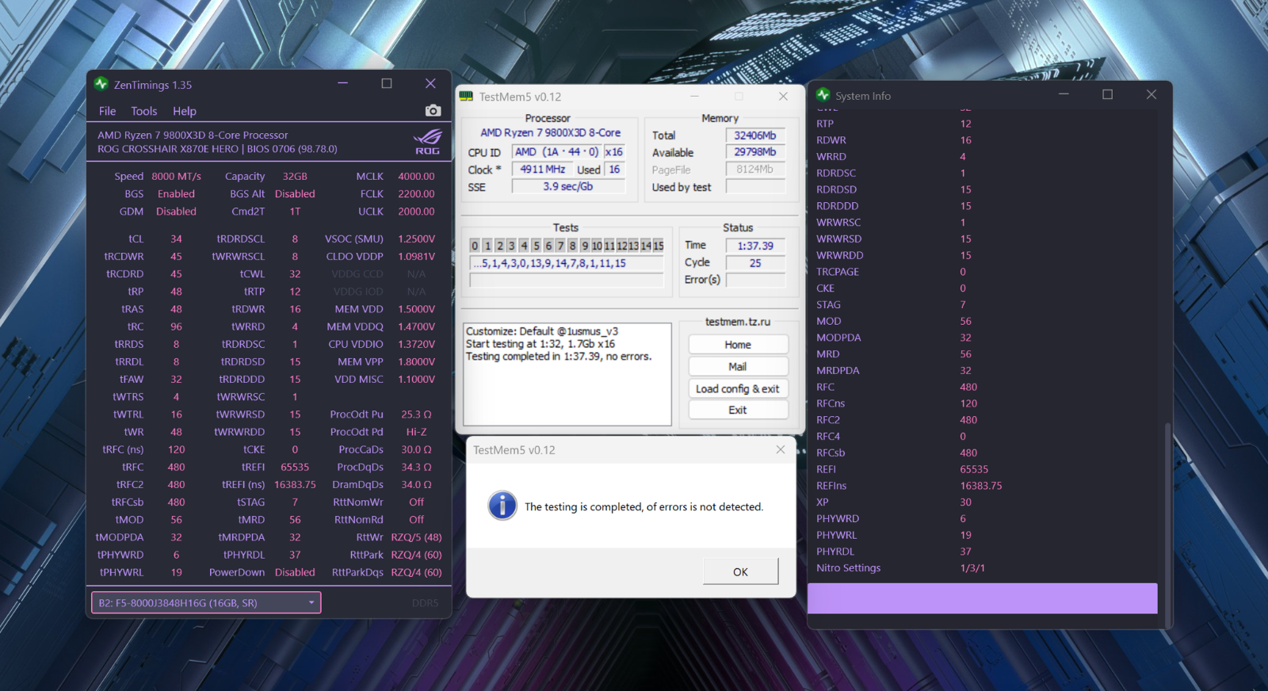1268x691 pixels.
Task: Click test number 0 indicator in Tests
Action: (475, 246)
